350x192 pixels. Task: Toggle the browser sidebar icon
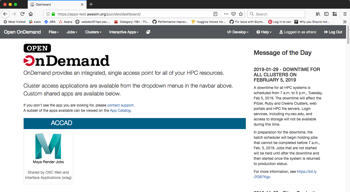pyautogui.click(x=326, y=14)
